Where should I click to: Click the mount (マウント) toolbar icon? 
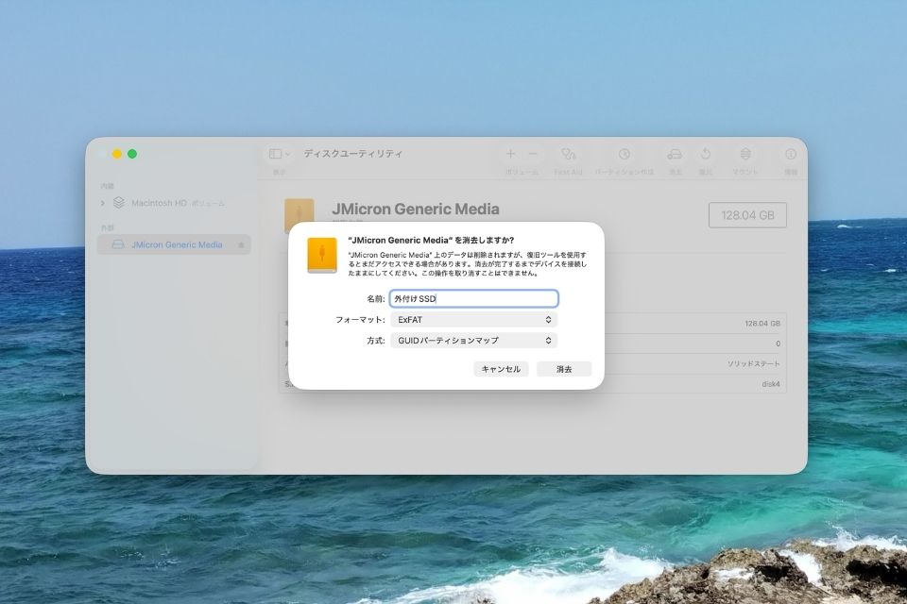(745, 154)
